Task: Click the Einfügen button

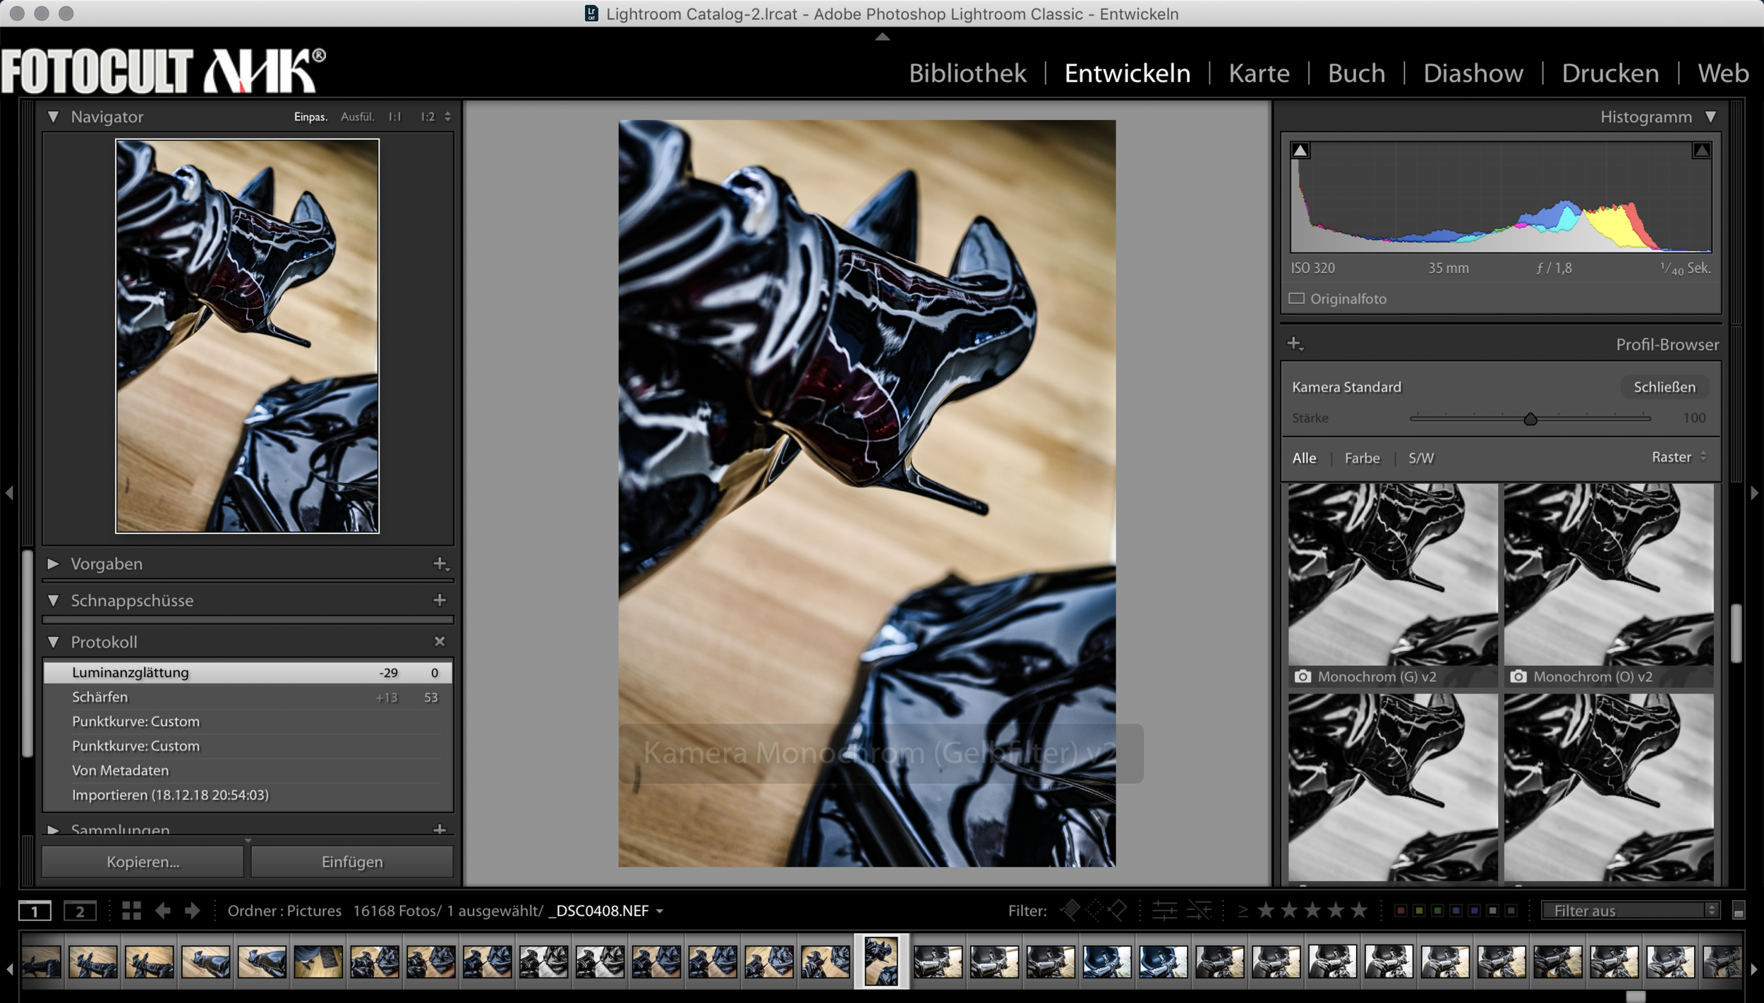Action: click(x=352, y=861)
